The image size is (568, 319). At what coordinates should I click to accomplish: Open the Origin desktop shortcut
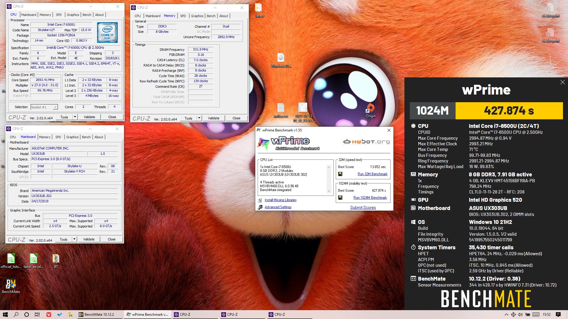[370, 110]
